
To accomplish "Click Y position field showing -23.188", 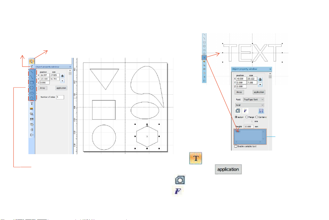I will coord(44,79).
